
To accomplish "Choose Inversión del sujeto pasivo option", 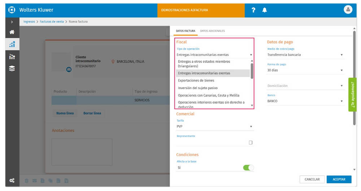I will 213,88.
